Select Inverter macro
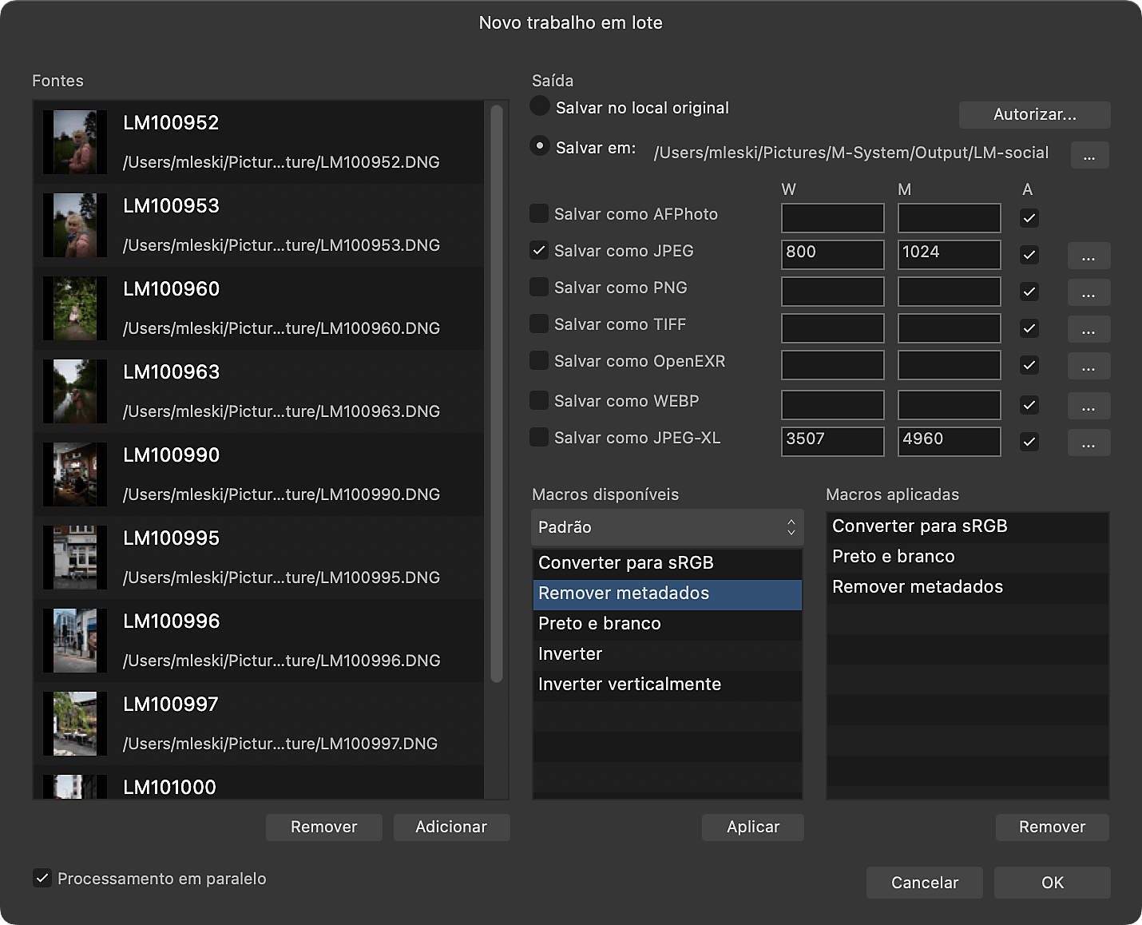Screen dimensions: 1142x925 (668, 654)
